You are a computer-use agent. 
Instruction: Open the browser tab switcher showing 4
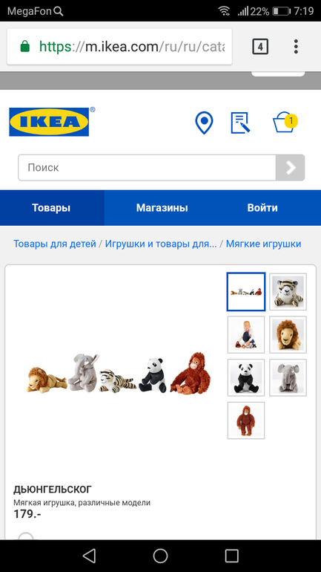tap(260, 47)
